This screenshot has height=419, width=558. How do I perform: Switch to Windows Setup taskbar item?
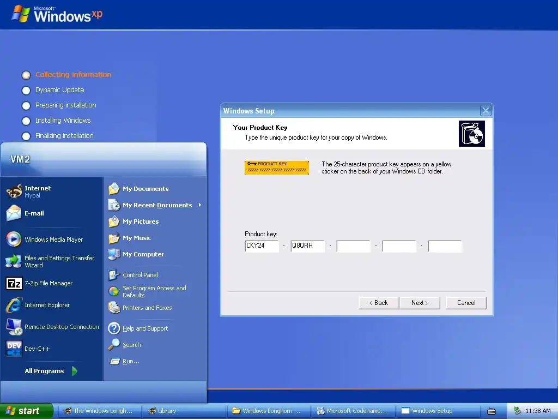pos(438,411)
